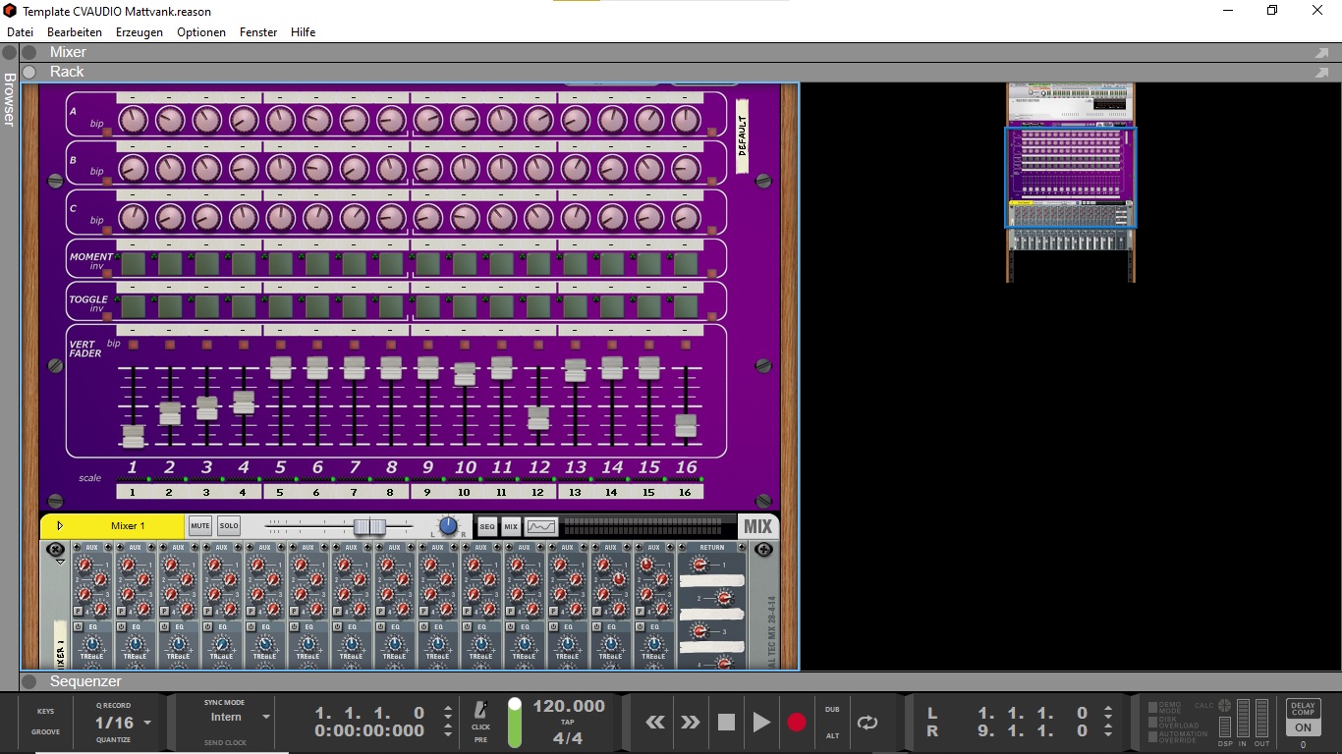
Task: Toggle bip switch on row B
Action: (x=107, y=181)
